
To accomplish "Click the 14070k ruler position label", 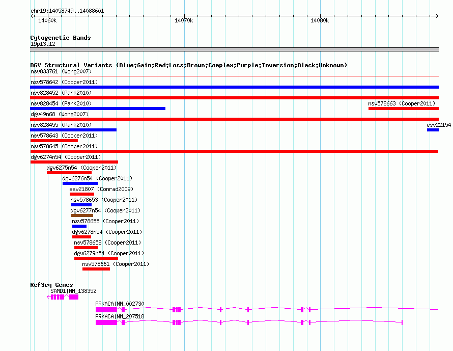I will click(x=184, y=20).
